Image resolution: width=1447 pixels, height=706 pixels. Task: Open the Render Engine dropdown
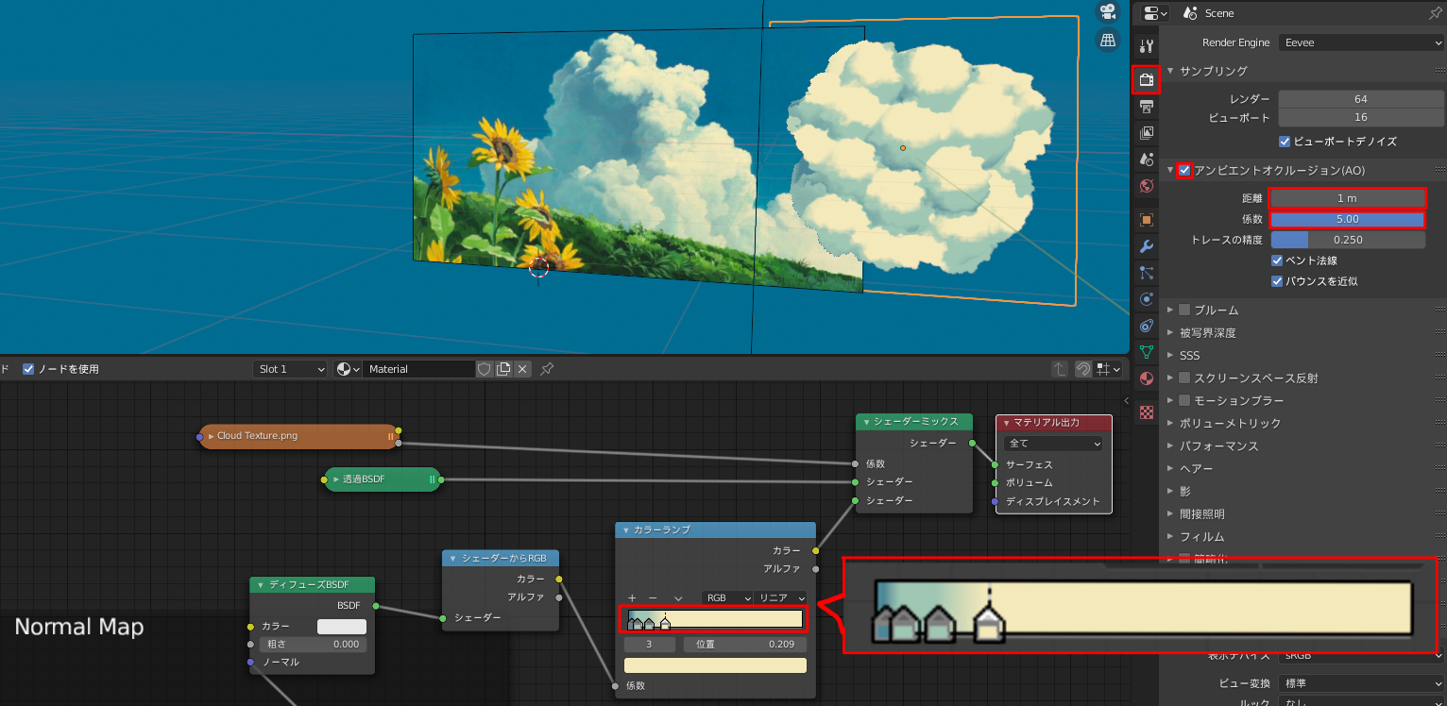pyautogui.click(x=1360, y=42)
